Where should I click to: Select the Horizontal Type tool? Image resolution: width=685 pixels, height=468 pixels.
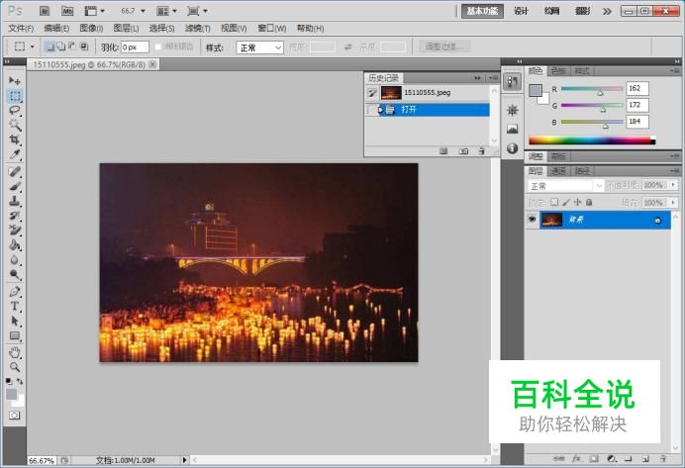pyautogui.click(x=15, y=306)
